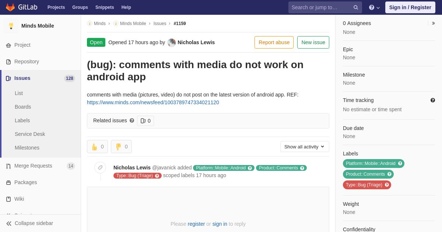Open the Groups top menu
The width and height of the screenshot is (442, 232).
point(80,7)
